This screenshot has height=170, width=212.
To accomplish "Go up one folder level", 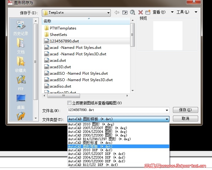I will tap(125, 12).
